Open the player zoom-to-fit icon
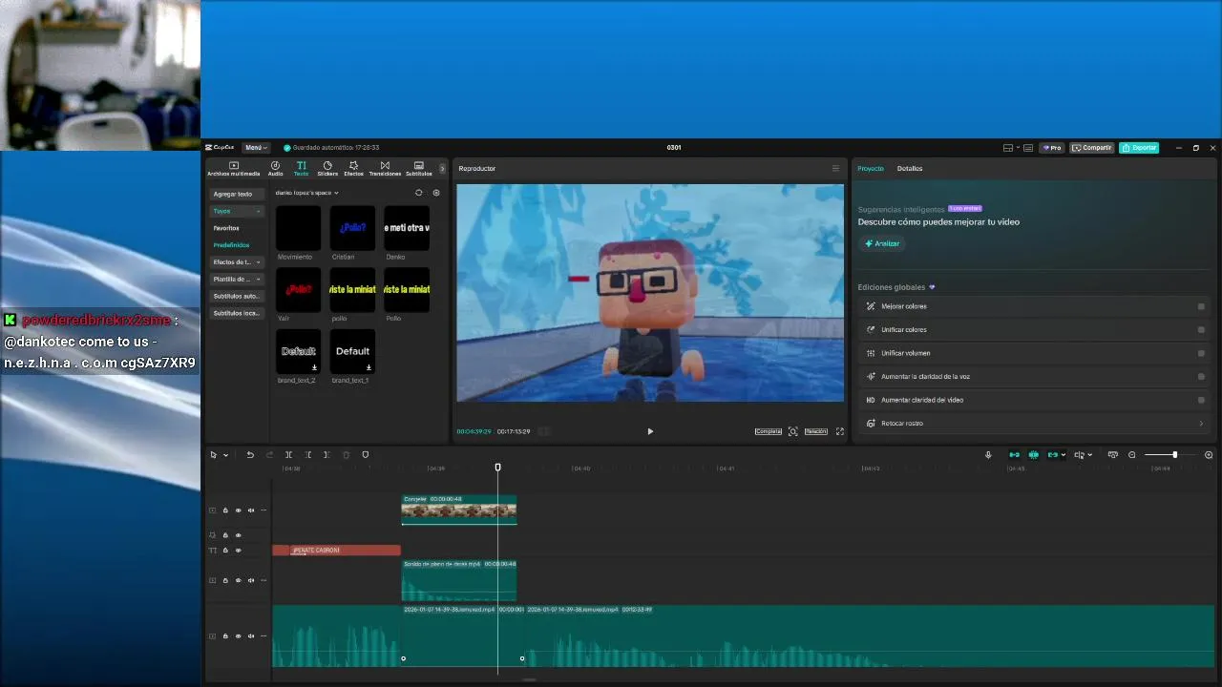This screenshot has width=1222, height=687. 792,431
